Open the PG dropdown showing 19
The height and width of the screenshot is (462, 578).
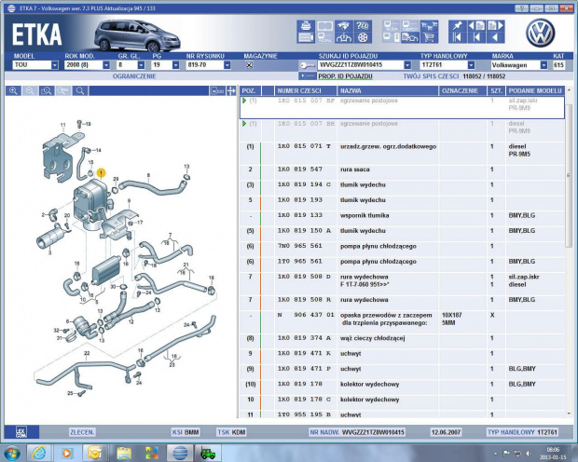pos(176,65)
